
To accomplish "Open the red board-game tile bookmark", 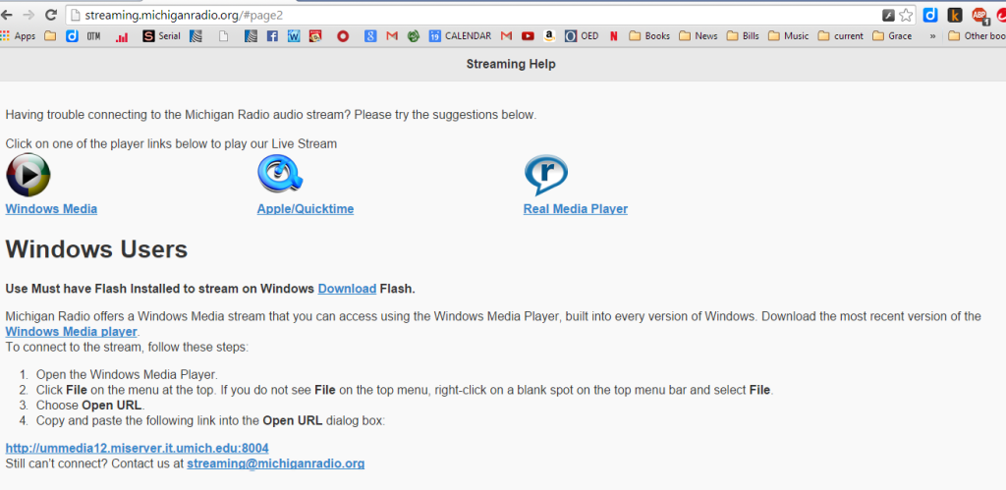I will (314, 36).
